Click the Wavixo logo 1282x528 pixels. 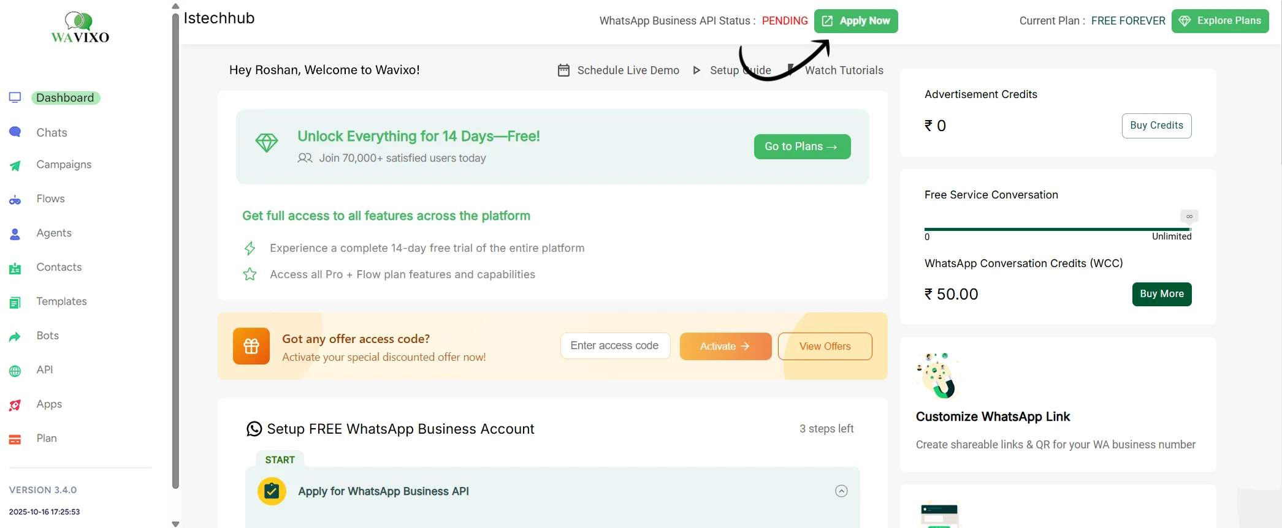coord(80,28)
